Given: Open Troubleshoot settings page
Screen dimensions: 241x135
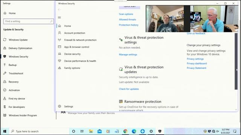Looking at the screenshot, I should [x=16, y=73].
